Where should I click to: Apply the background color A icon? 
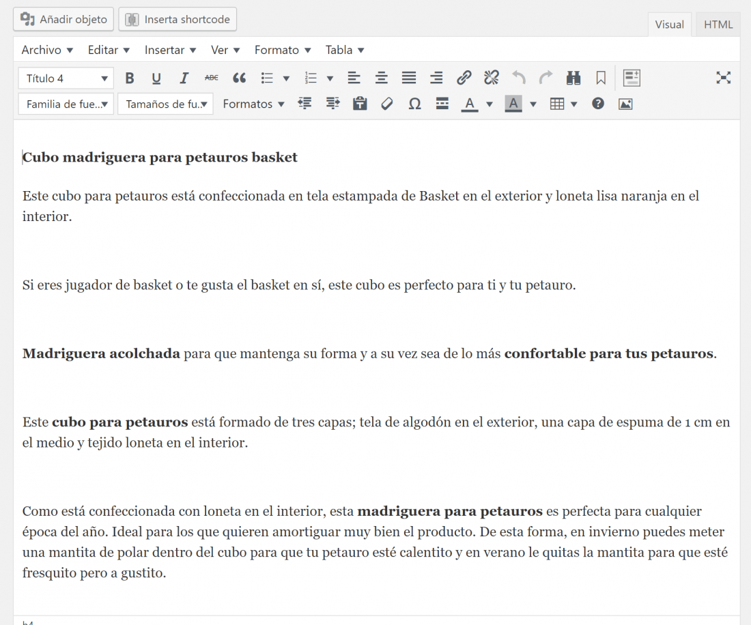pos(513,104)
